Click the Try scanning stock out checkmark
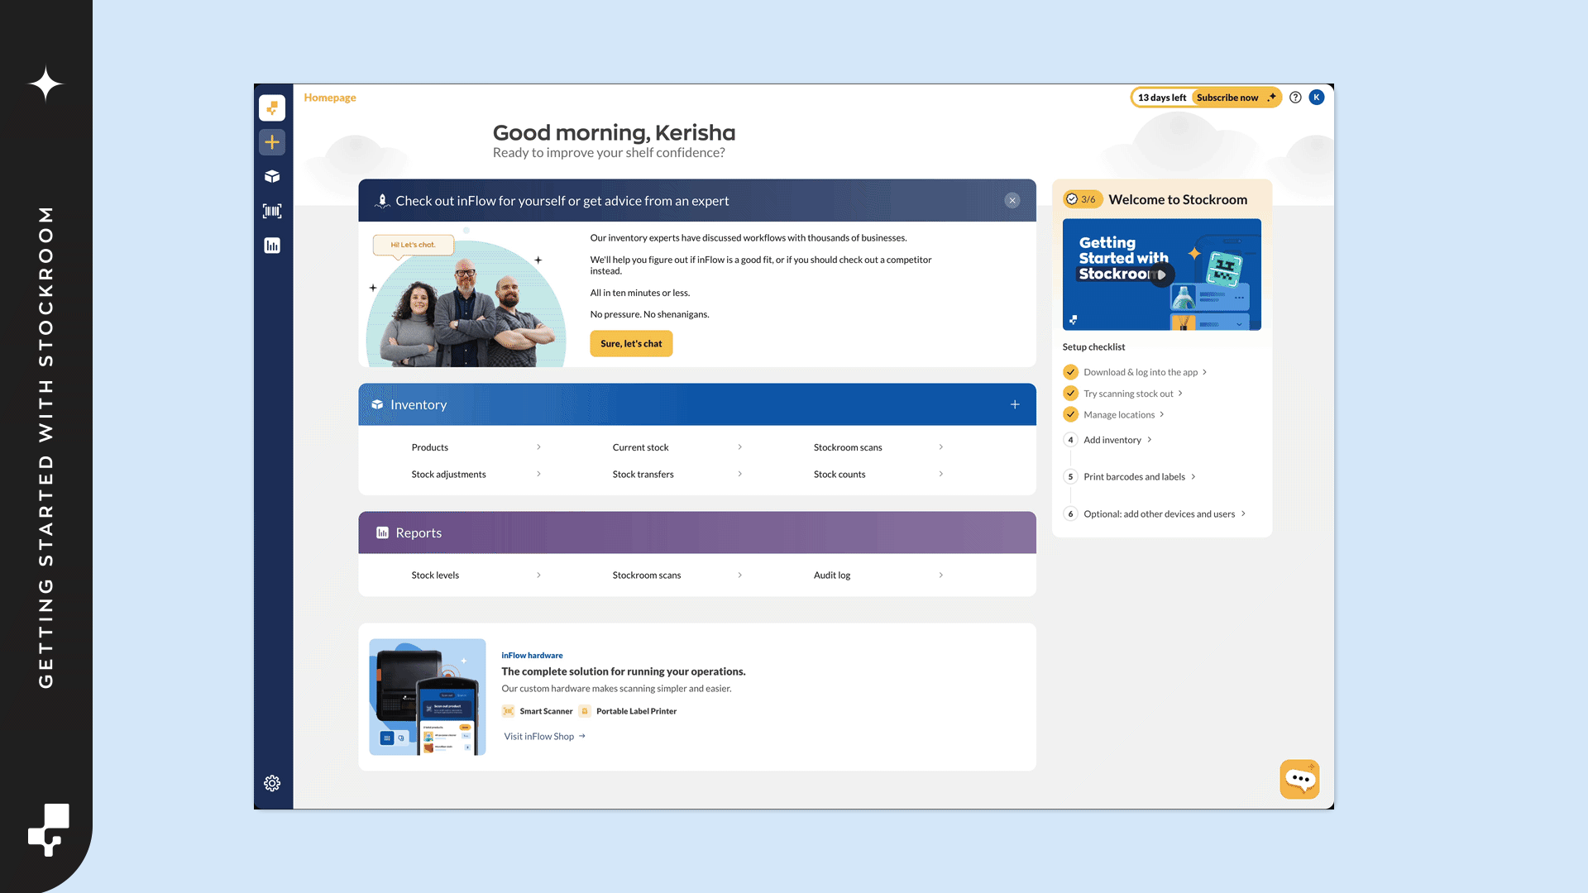The image size is (1588, 893). (1070, 394)
